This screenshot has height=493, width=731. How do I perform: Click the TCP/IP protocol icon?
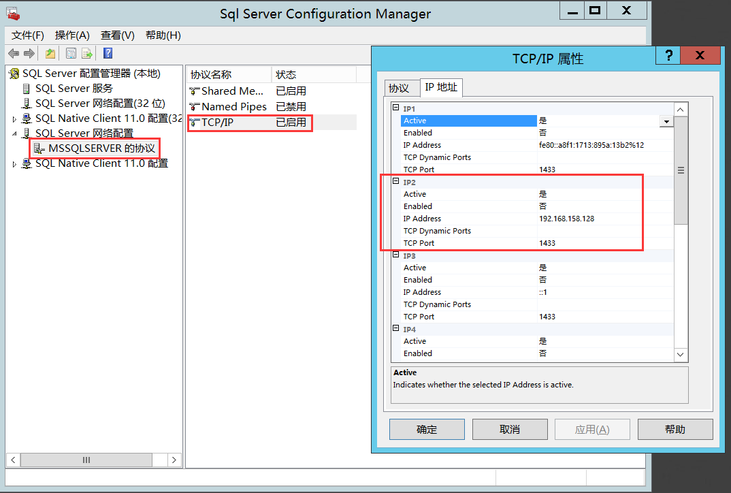(x=195, y=123)
